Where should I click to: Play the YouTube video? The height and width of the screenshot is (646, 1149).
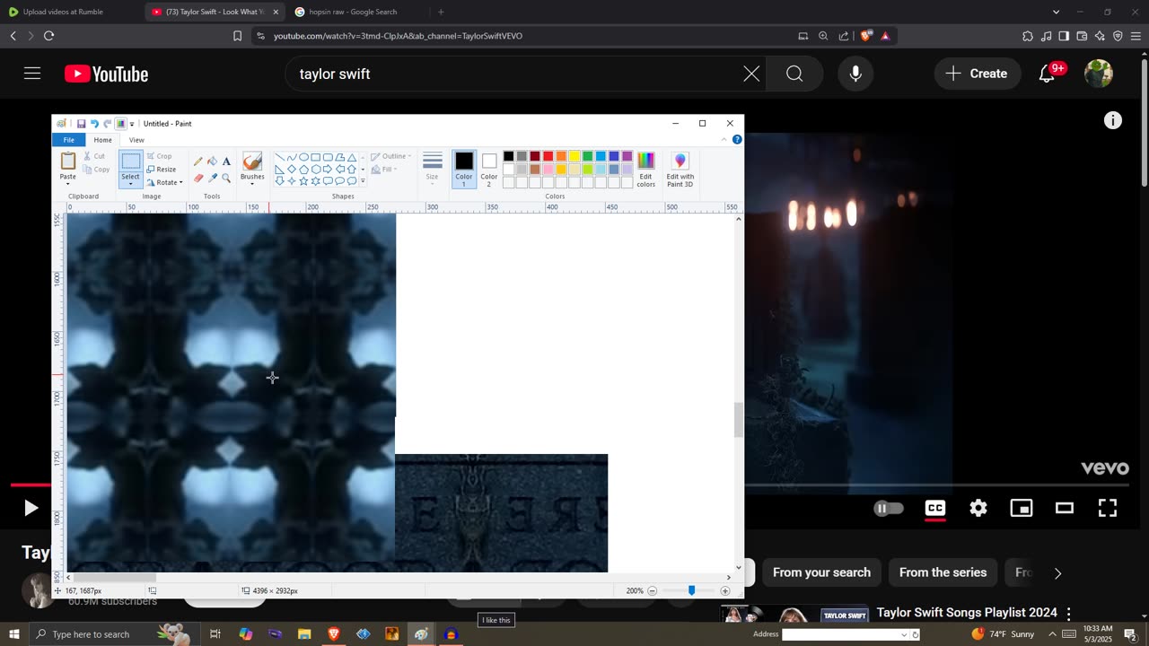[x=31, y=508]
